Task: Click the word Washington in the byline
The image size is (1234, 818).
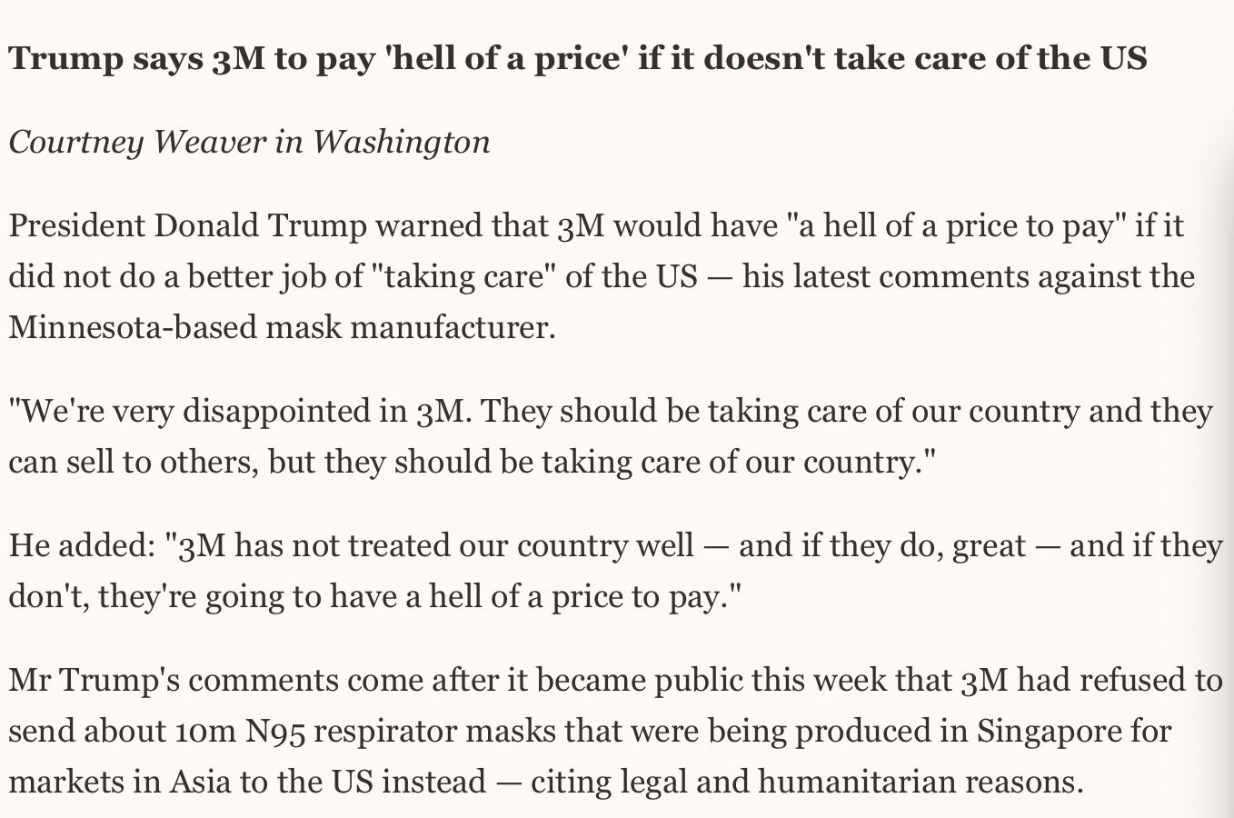Action: [402, 142]
